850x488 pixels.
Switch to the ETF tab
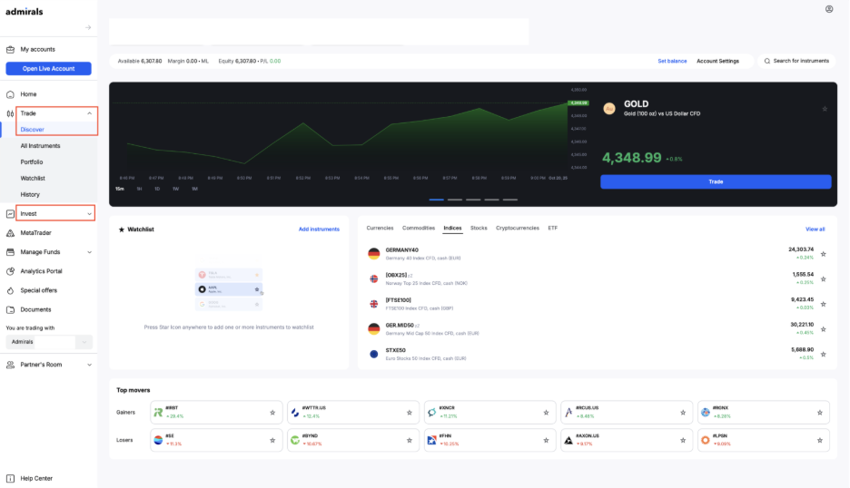point(552,228)
